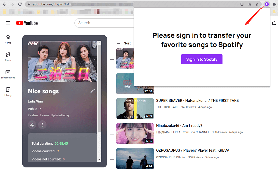Grab reorder handle of Hinatazaka46 video
This screenshot has width=278, height=173.
pos(112,134)
